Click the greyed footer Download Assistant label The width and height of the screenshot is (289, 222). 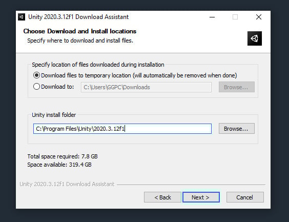coord(67,184)
